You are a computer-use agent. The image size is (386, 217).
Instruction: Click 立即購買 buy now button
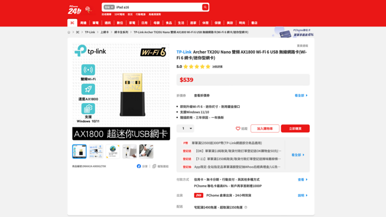[x=295, y=129]
